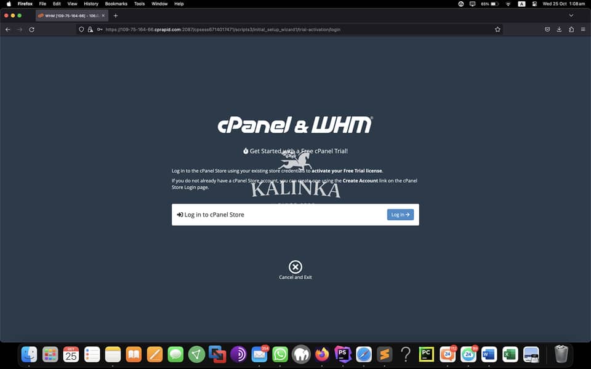Open the Edit menu

[57, 4]
